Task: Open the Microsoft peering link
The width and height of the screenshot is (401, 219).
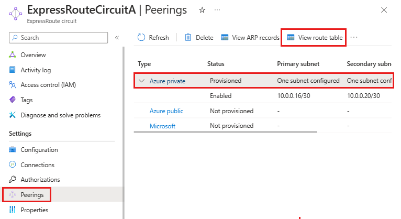Action: (x=162, y=126)
